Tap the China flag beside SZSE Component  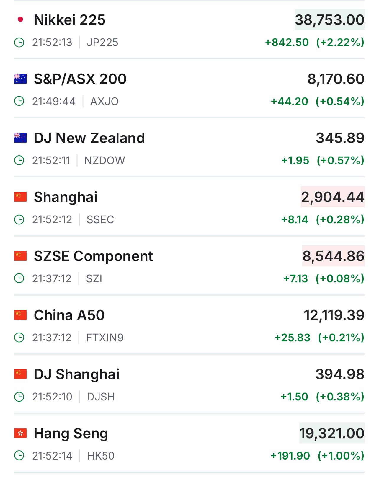(20, 256)
